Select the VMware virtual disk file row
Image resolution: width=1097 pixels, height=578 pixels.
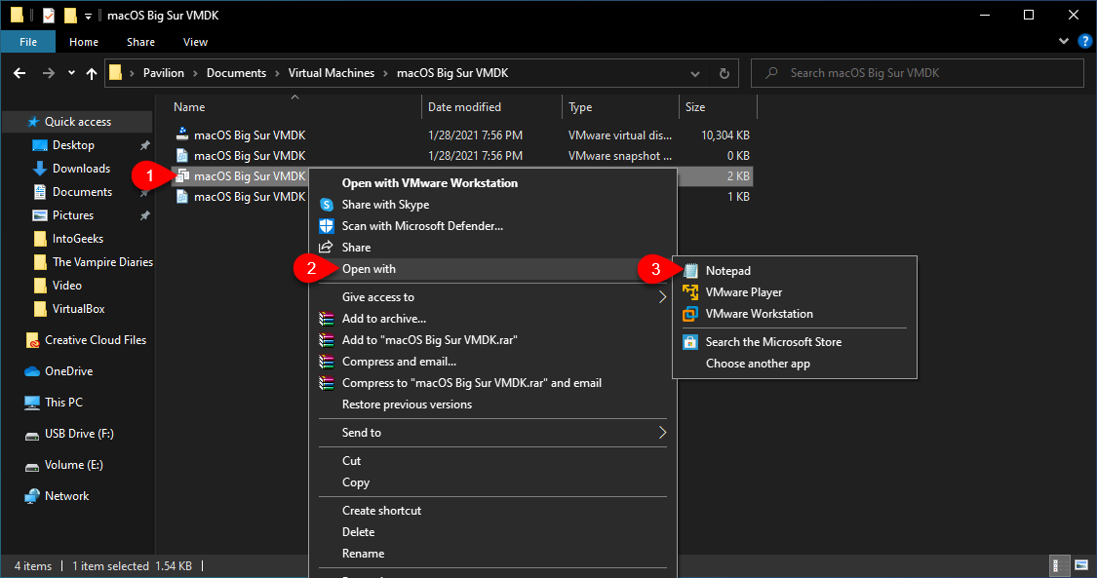click(462, 135)
